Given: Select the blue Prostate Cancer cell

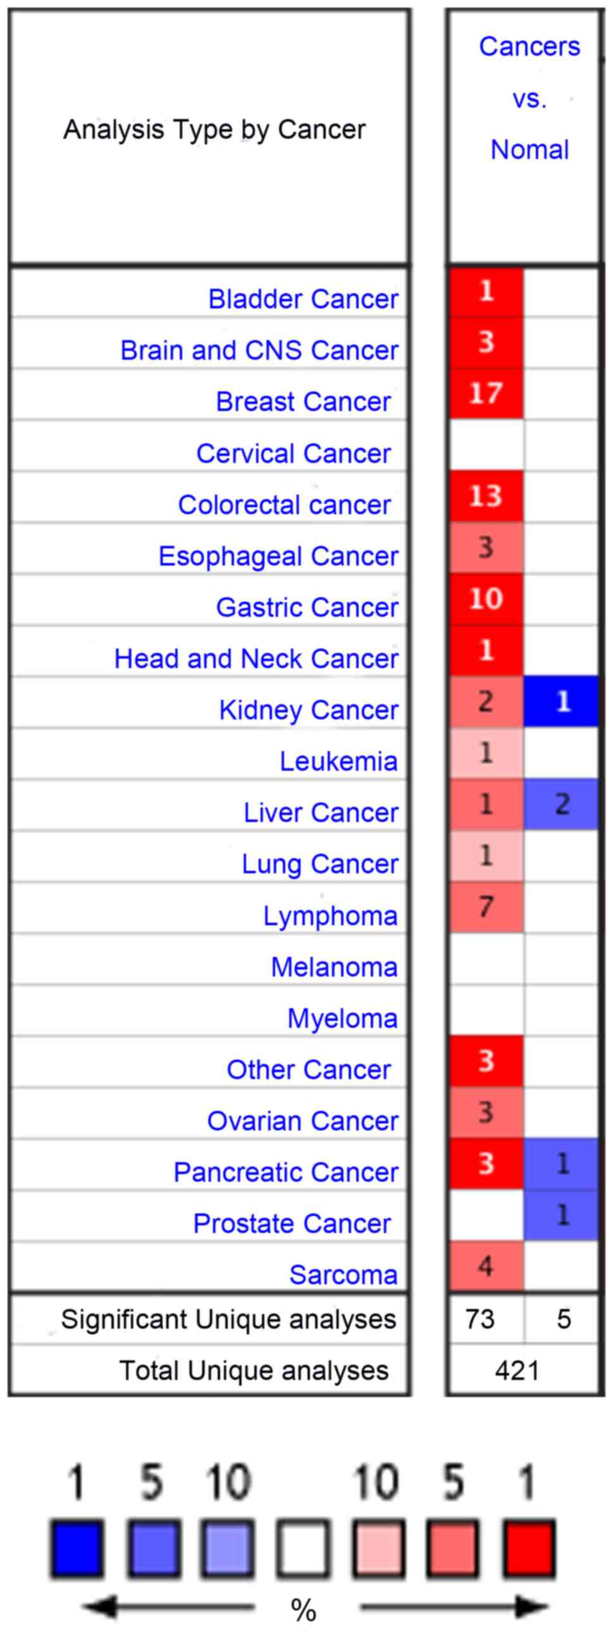Looking at the screenshot, I should point(562,1215).
